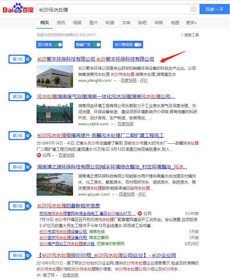Click 评价 for qzyuan.com result
Image resolution: width=230 pixels, height=279 pixels.
[x=142, y=194]
